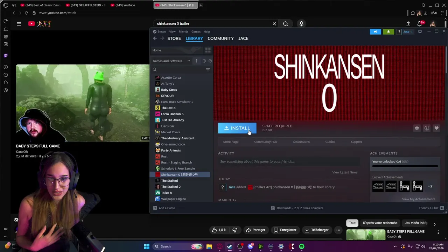Expand the Jace account dropdown in Steam
The image size is (448, 252).
[x=408, y=31]
